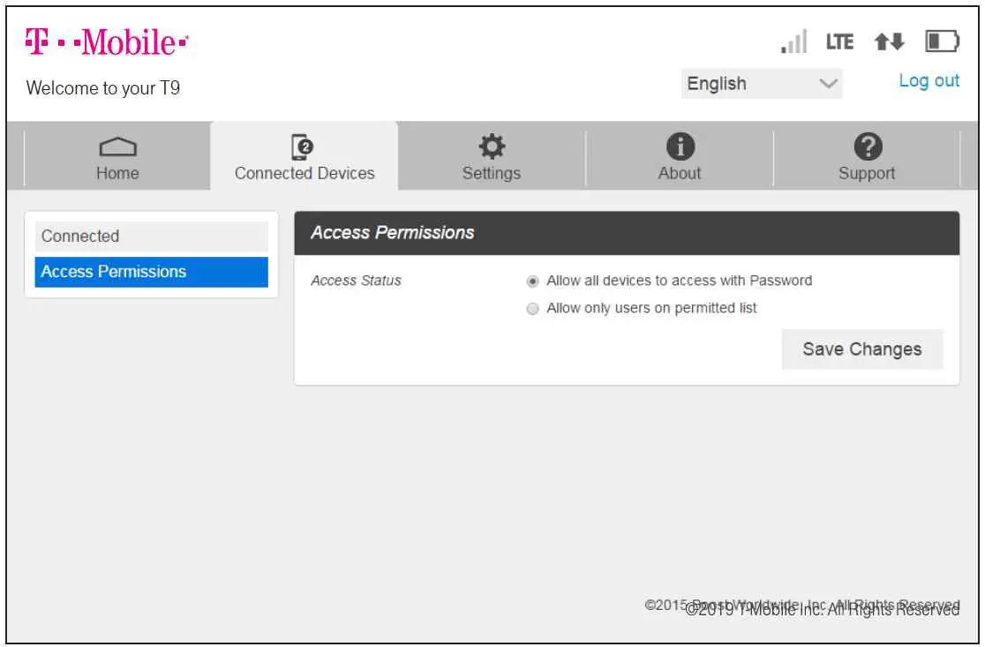The width and height of the screenshot is (985, 647).
Task: Click the Access Permissions panel header
Action: (x=627, y=233)
